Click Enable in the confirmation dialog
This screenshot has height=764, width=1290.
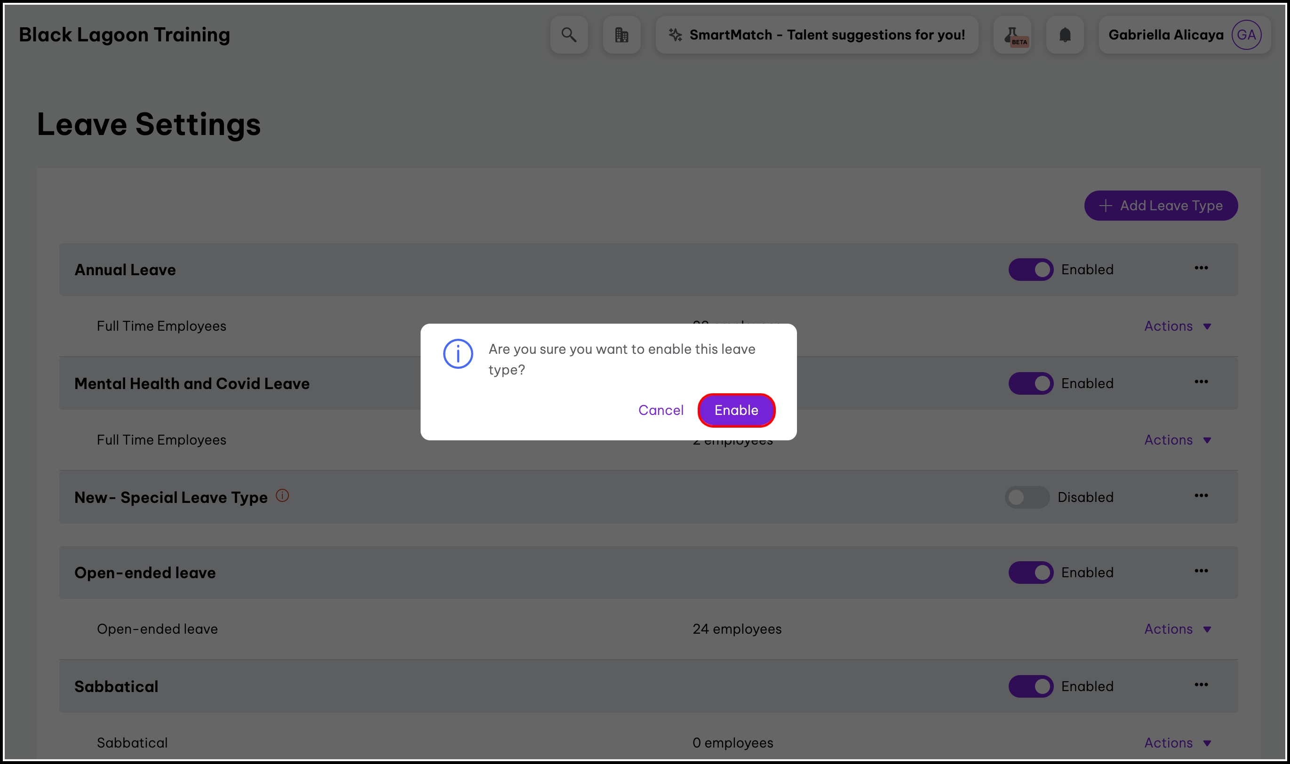[736, 410]
